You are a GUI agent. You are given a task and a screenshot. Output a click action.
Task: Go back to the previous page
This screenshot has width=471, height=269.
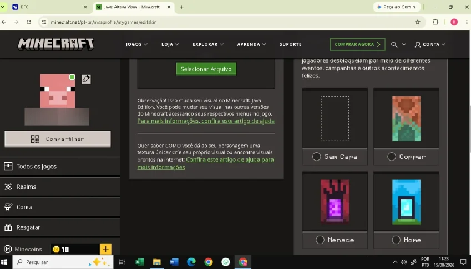pyautogui.click(x=4, y=22)
